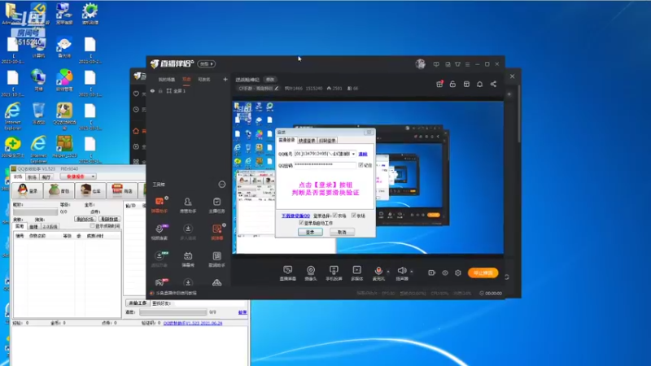
Task: Open the Recycle Bin desktop icon
Action: (38, 114)
